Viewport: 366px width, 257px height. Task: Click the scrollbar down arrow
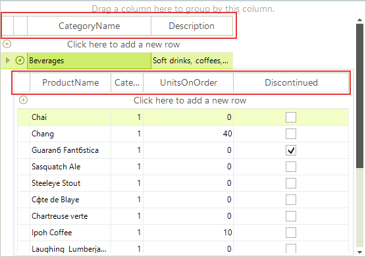[359, 252]
